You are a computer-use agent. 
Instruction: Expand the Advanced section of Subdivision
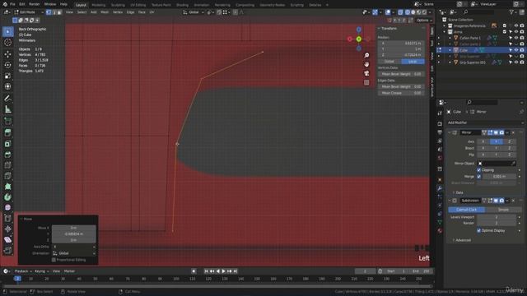click(x=462, y=240)
